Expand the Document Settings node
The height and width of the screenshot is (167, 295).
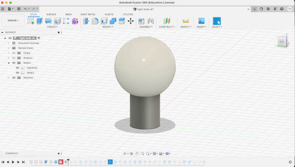8,43
